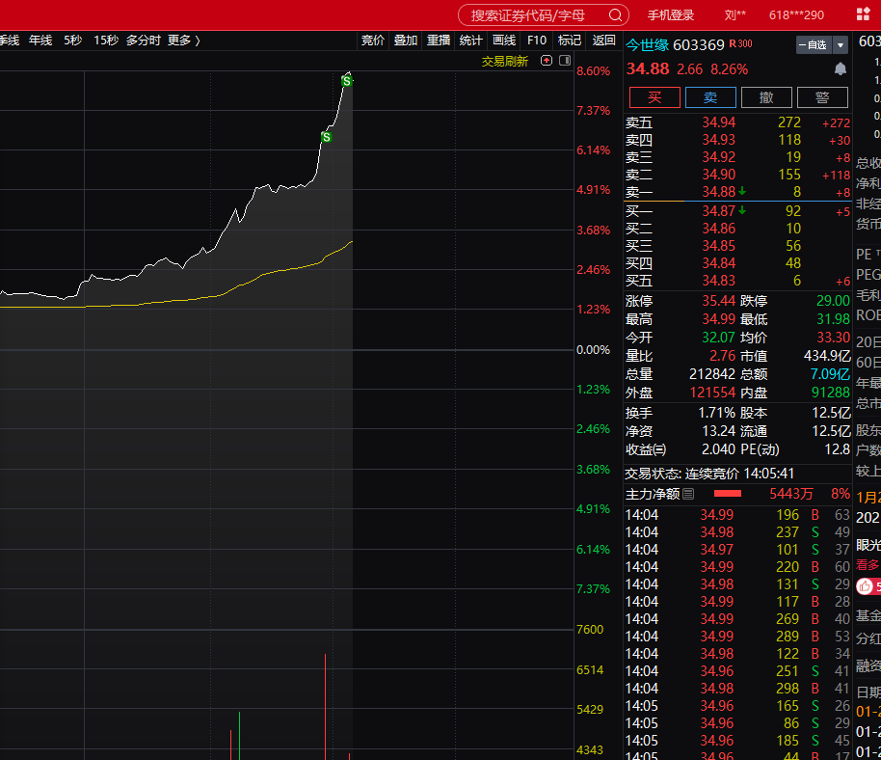Click the tall red volume bar in the chart
Viewport: 881px width, 760px height.
[x=326, y=706]
